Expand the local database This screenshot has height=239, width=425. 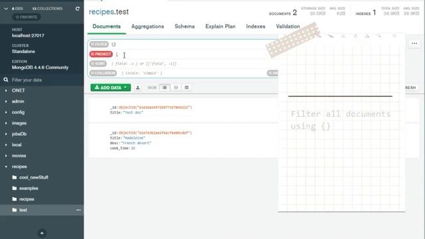click(x=6, y=145)
